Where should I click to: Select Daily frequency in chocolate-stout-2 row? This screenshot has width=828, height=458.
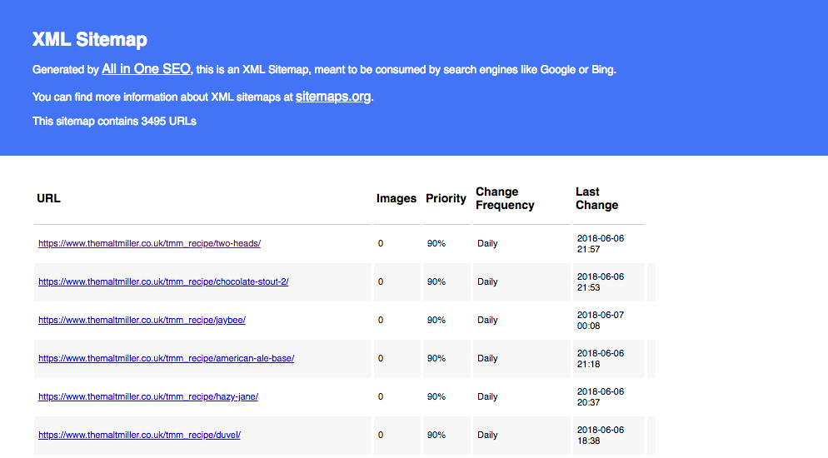[x=487, y=282]
